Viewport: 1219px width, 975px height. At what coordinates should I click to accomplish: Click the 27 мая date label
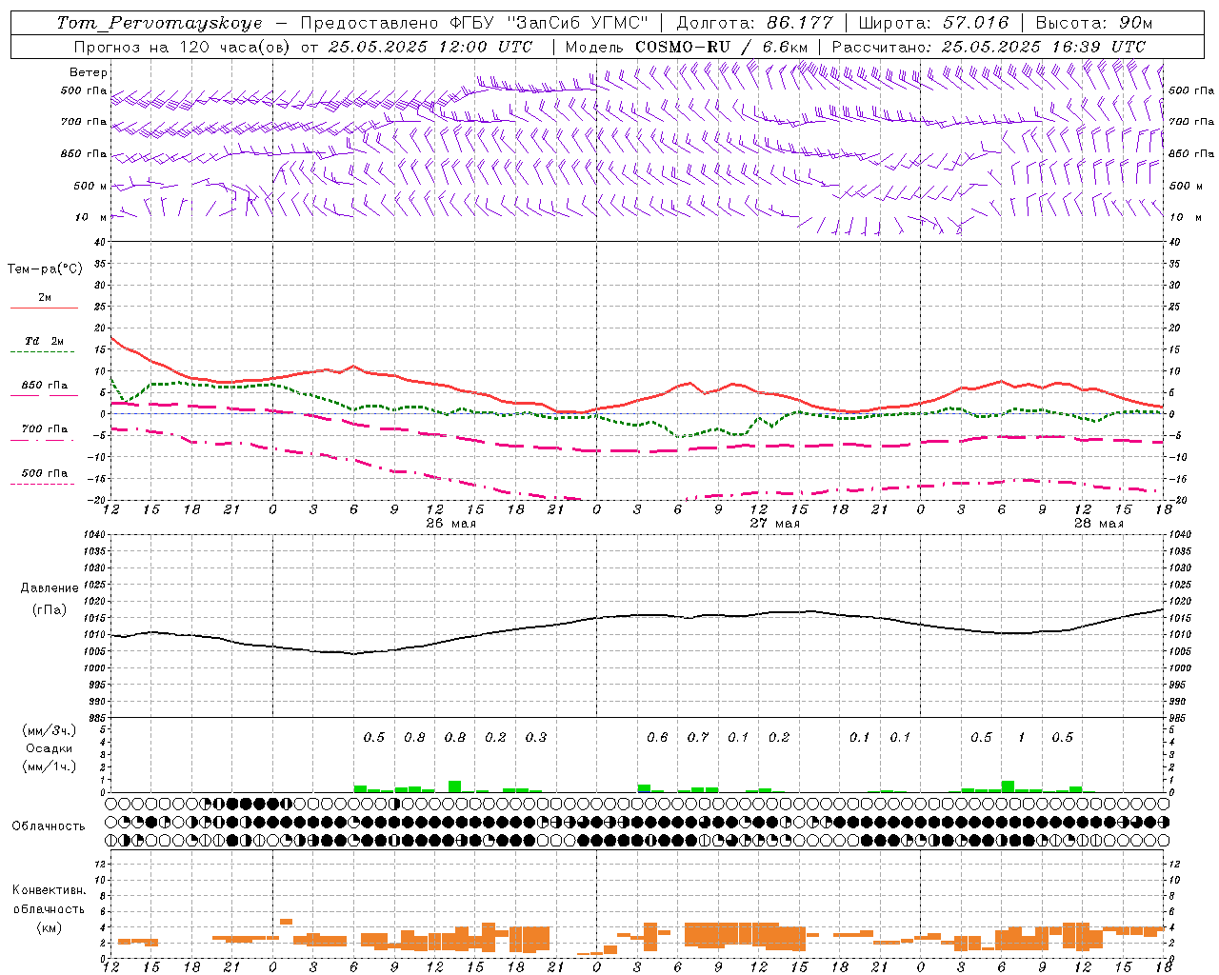point(775,524)
